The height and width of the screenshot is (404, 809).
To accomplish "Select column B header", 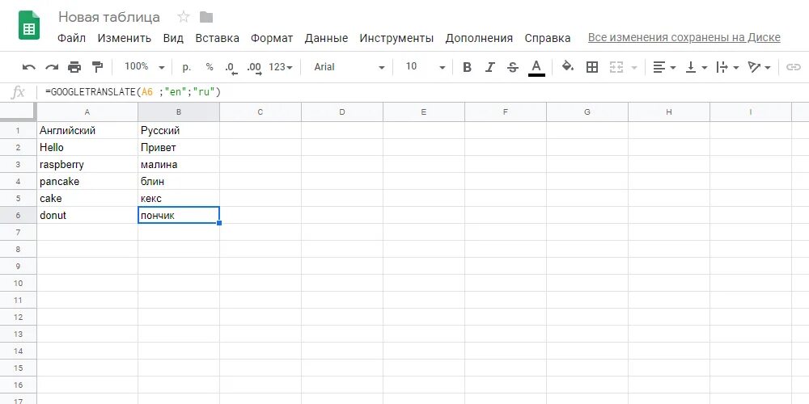I will coord(179,112).
